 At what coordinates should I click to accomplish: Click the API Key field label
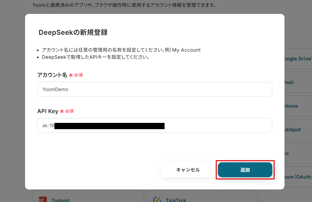[48, 111]
